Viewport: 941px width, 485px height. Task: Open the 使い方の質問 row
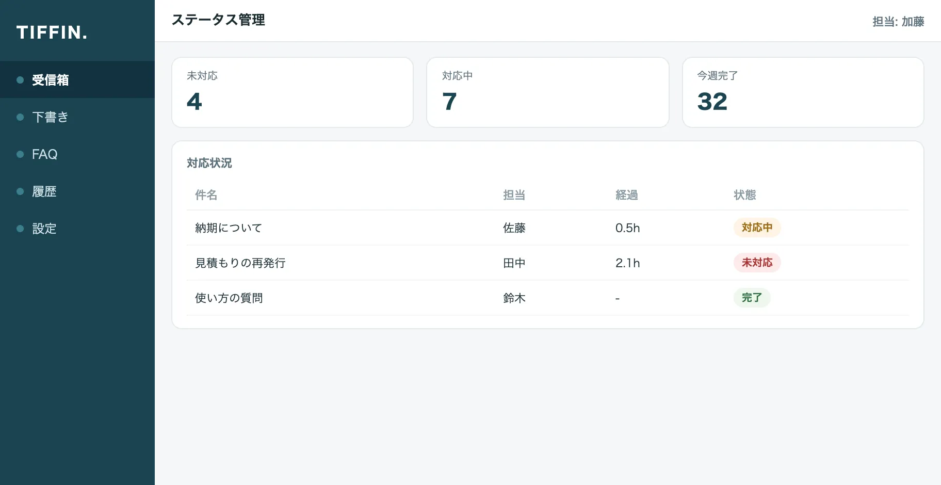click(548, 298)
